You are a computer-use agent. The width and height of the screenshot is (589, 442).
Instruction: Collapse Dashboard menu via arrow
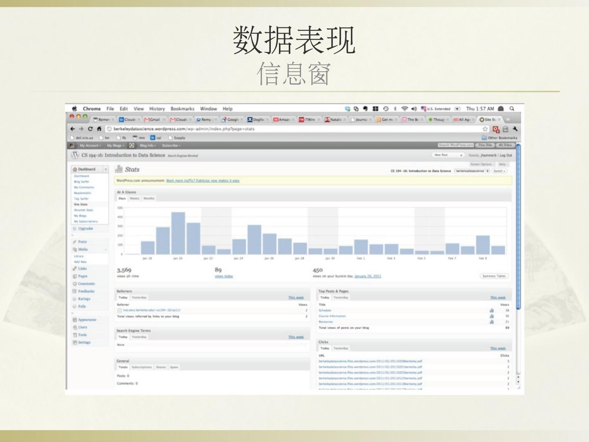click(106, 169)
